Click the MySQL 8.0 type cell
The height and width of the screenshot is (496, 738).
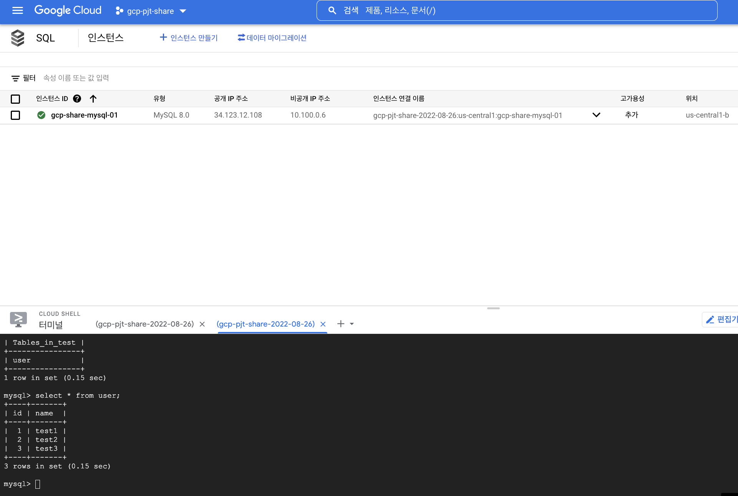pyautogui.click(x=171, y=115)
